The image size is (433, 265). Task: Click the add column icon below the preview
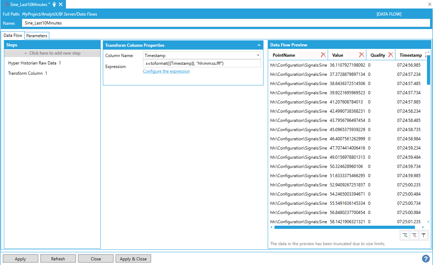(x=405, y=235)
